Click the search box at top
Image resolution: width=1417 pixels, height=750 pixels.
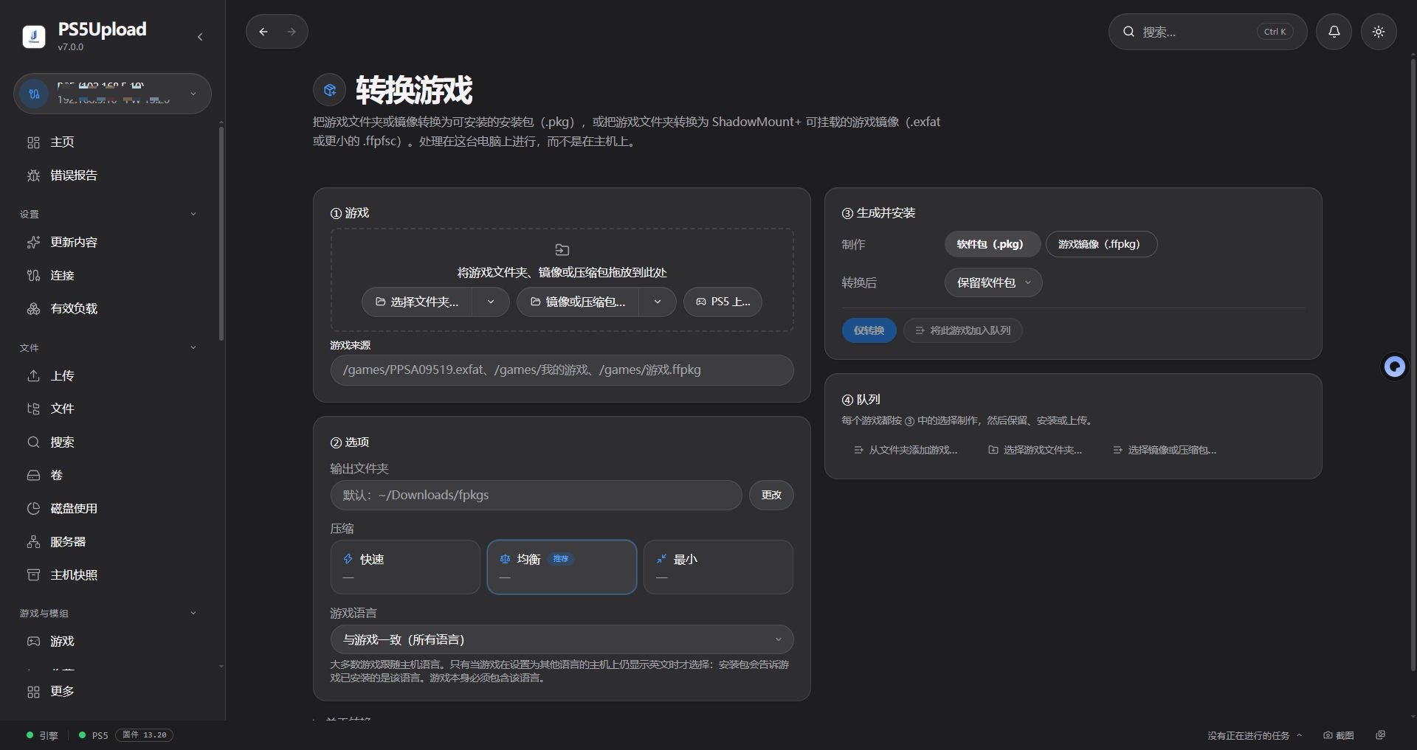point(1207,32)
